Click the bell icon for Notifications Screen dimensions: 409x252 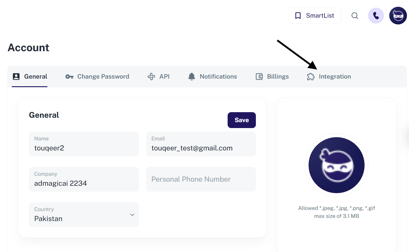(192, 77)
